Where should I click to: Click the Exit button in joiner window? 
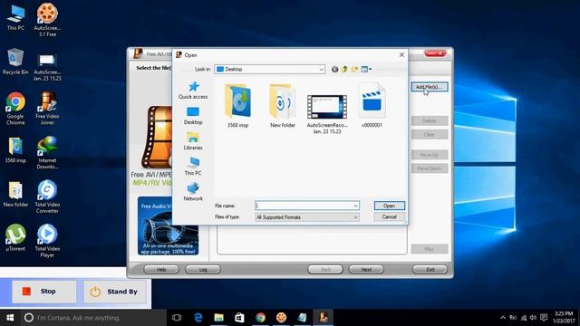pyautogui.click(x=430, y=270)
